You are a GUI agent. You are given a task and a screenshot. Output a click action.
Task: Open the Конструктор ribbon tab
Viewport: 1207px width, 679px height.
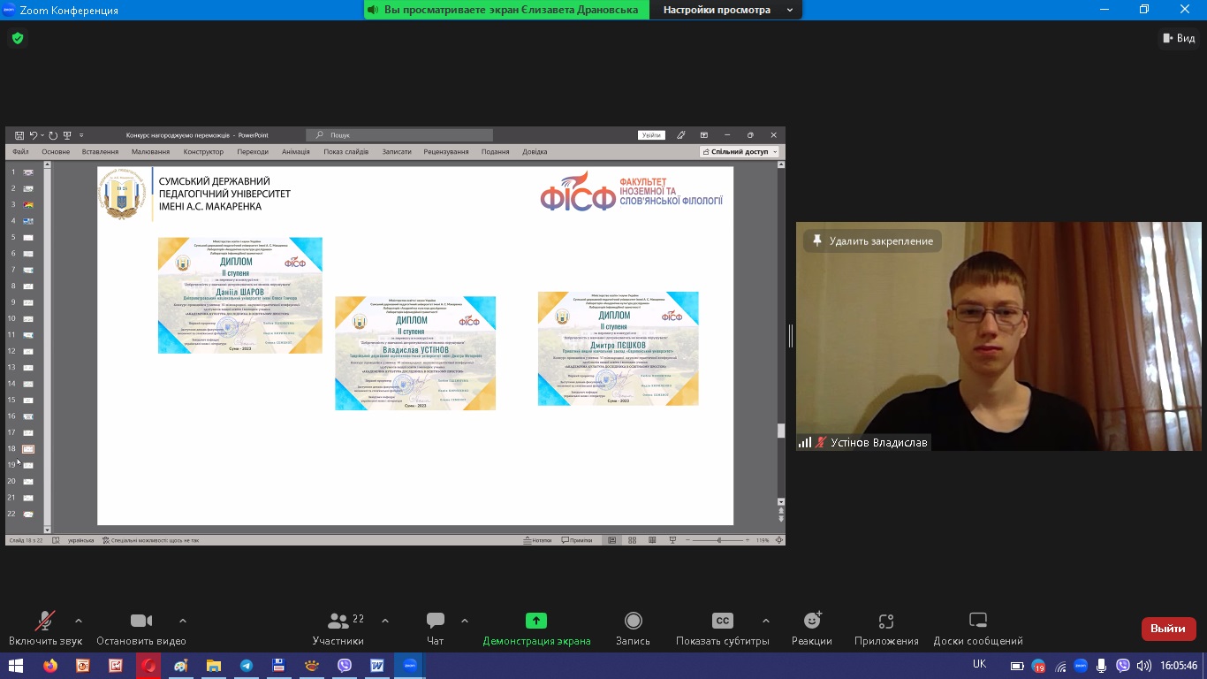(x=203, y=151)
